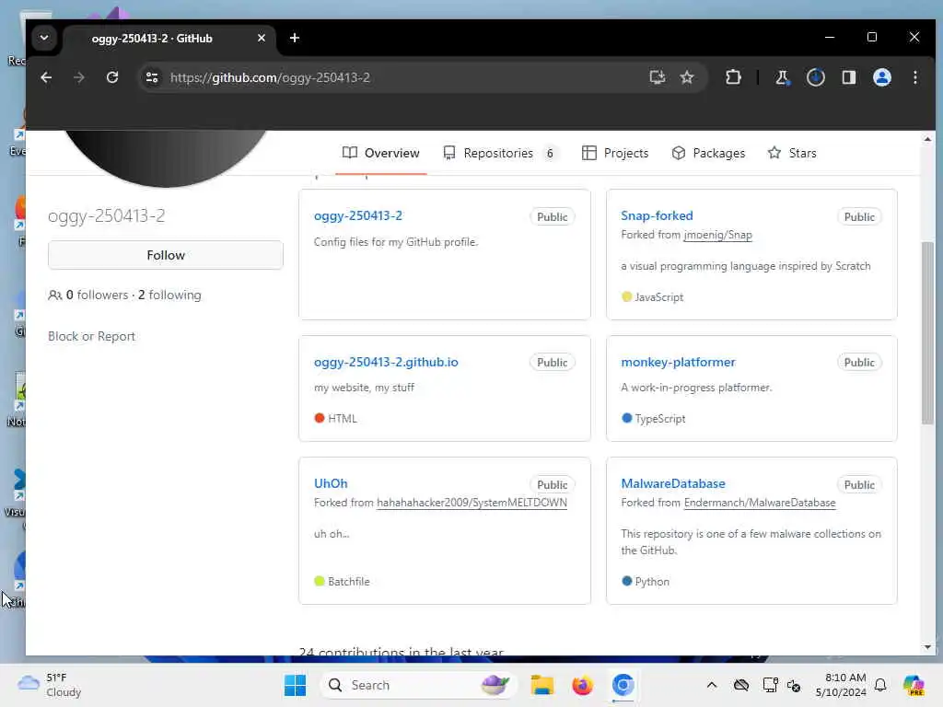Follow the hahahahacker2009/SystemMELTDOWN link
943x707 pixels.
point(471,503)
